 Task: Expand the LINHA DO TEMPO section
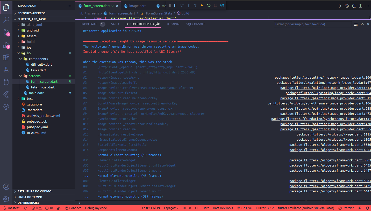coord(44,197)
